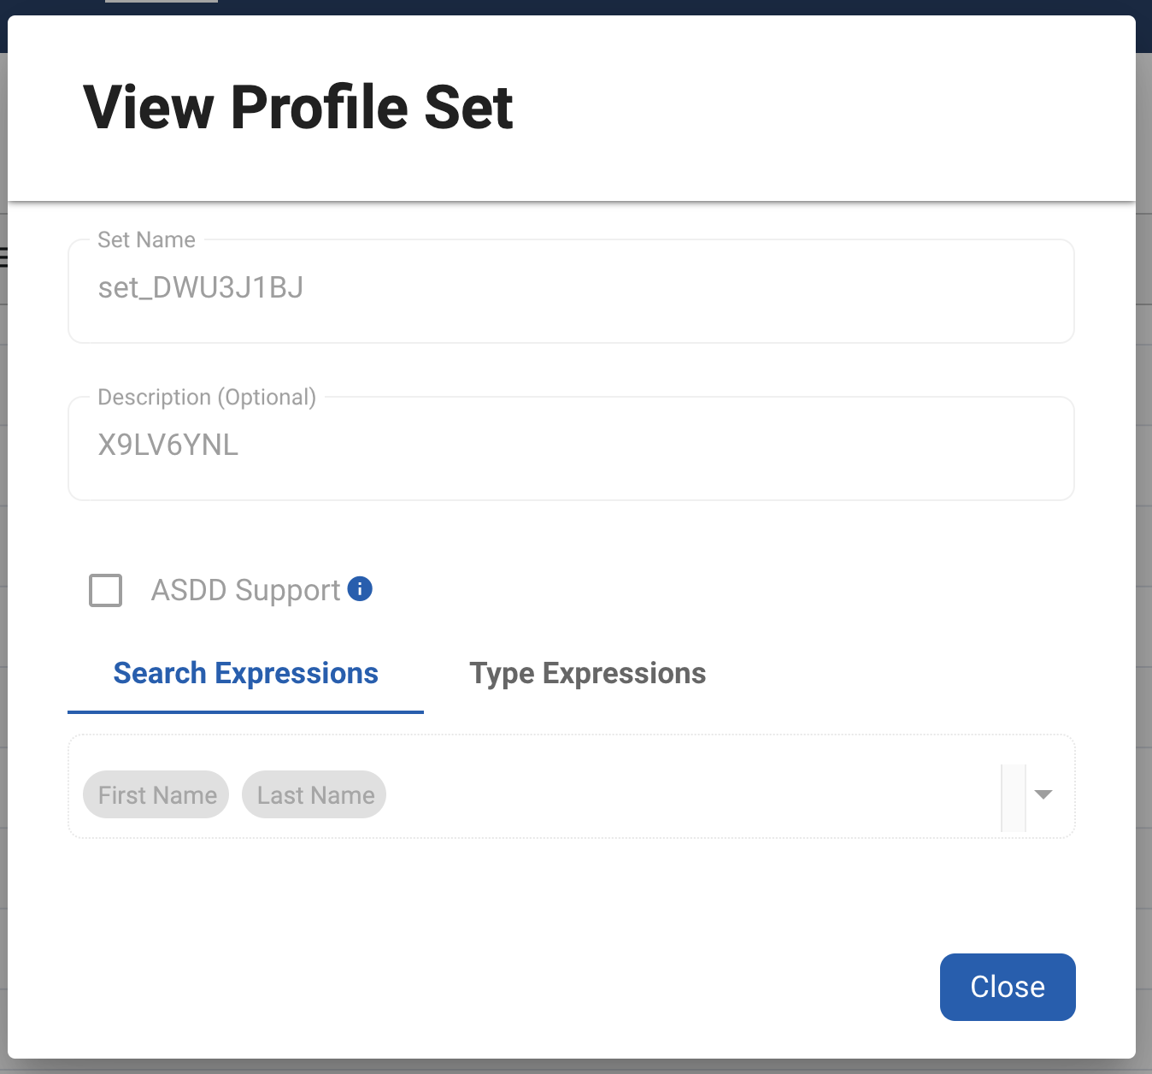
Task: Enable the ASDD Support checkbox
Action: (106, 590)
